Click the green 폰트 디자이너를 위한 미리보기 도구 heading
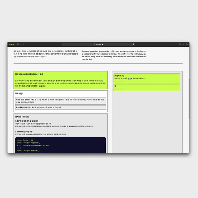 (29, 74)
